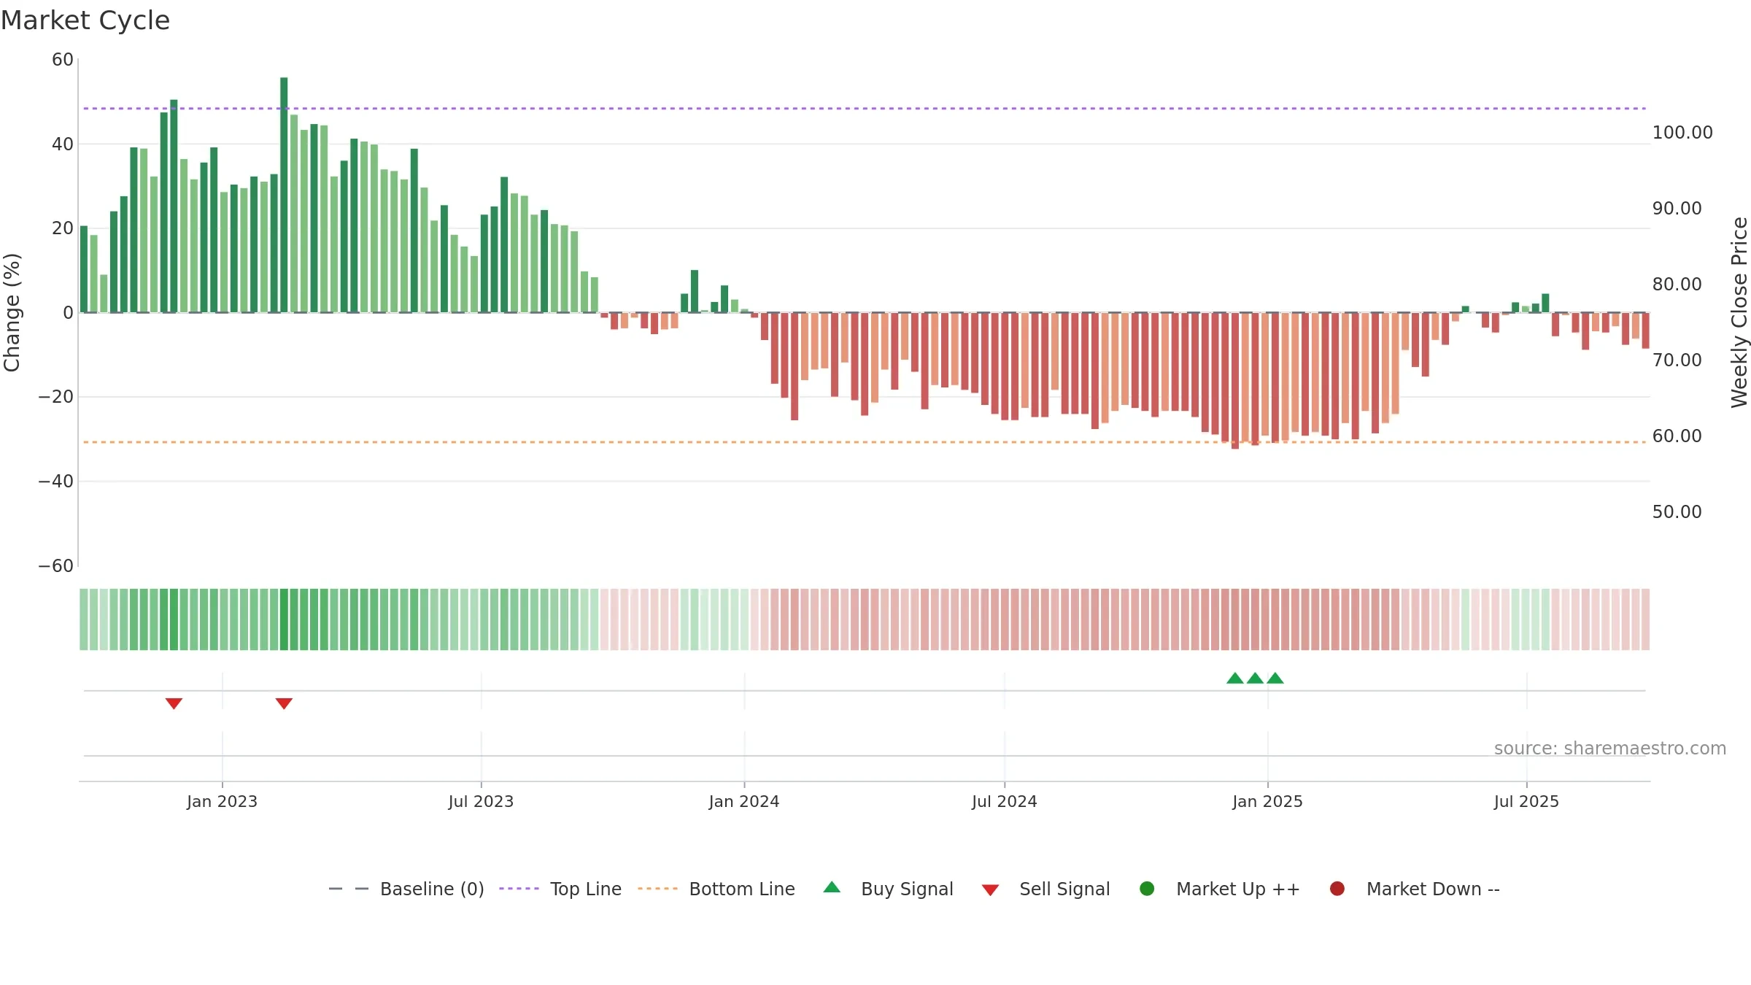The width and height of the screenshot is (1751, 985).
Task: Click the 100.00 price axis value
Action: (1682, 133)
